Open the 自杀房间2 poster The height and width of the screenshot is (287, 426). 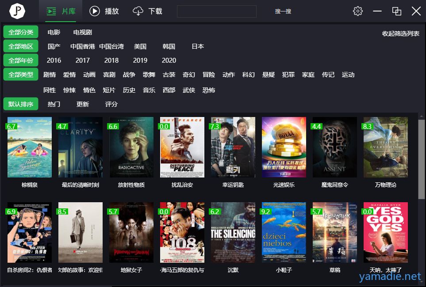29,233
